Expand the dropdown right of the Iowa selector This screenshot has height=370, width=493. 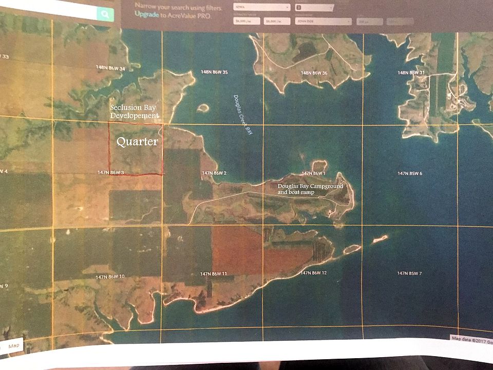point(314,7)
